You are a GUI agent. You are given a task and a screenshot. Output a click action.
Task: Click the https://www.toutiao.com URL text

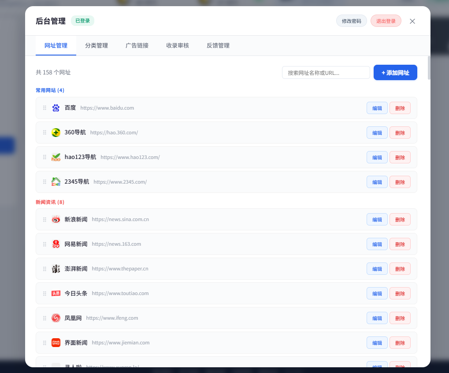pyautogui.click(x=120, y=293)
